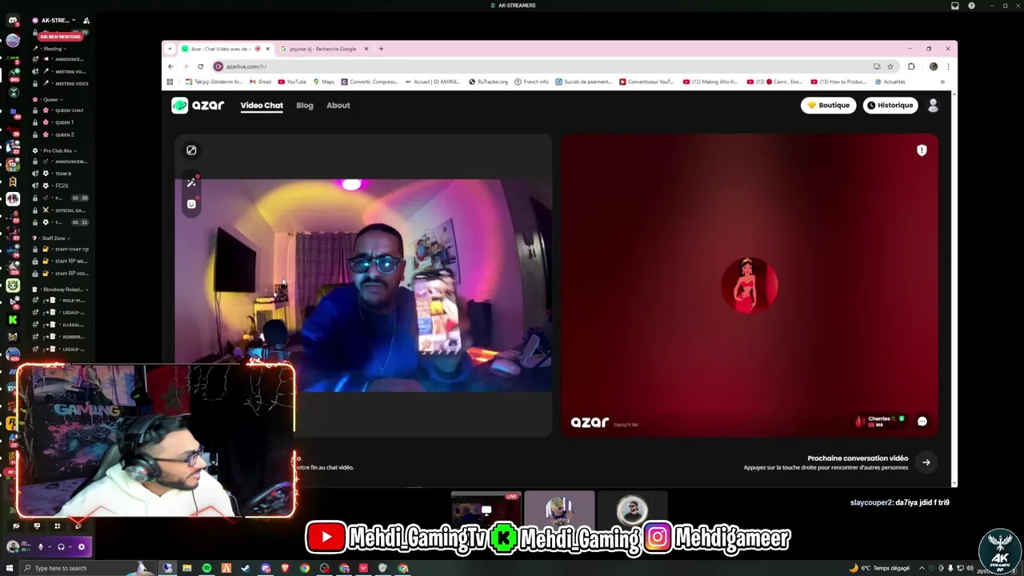The width and height of the screenshot is (1024, 576).
Task: Open Gmail bookmark
Action: [x=259, y=82]
